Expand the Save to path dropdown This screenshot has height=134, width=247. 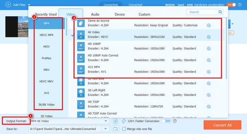click(x=106, y=129)
